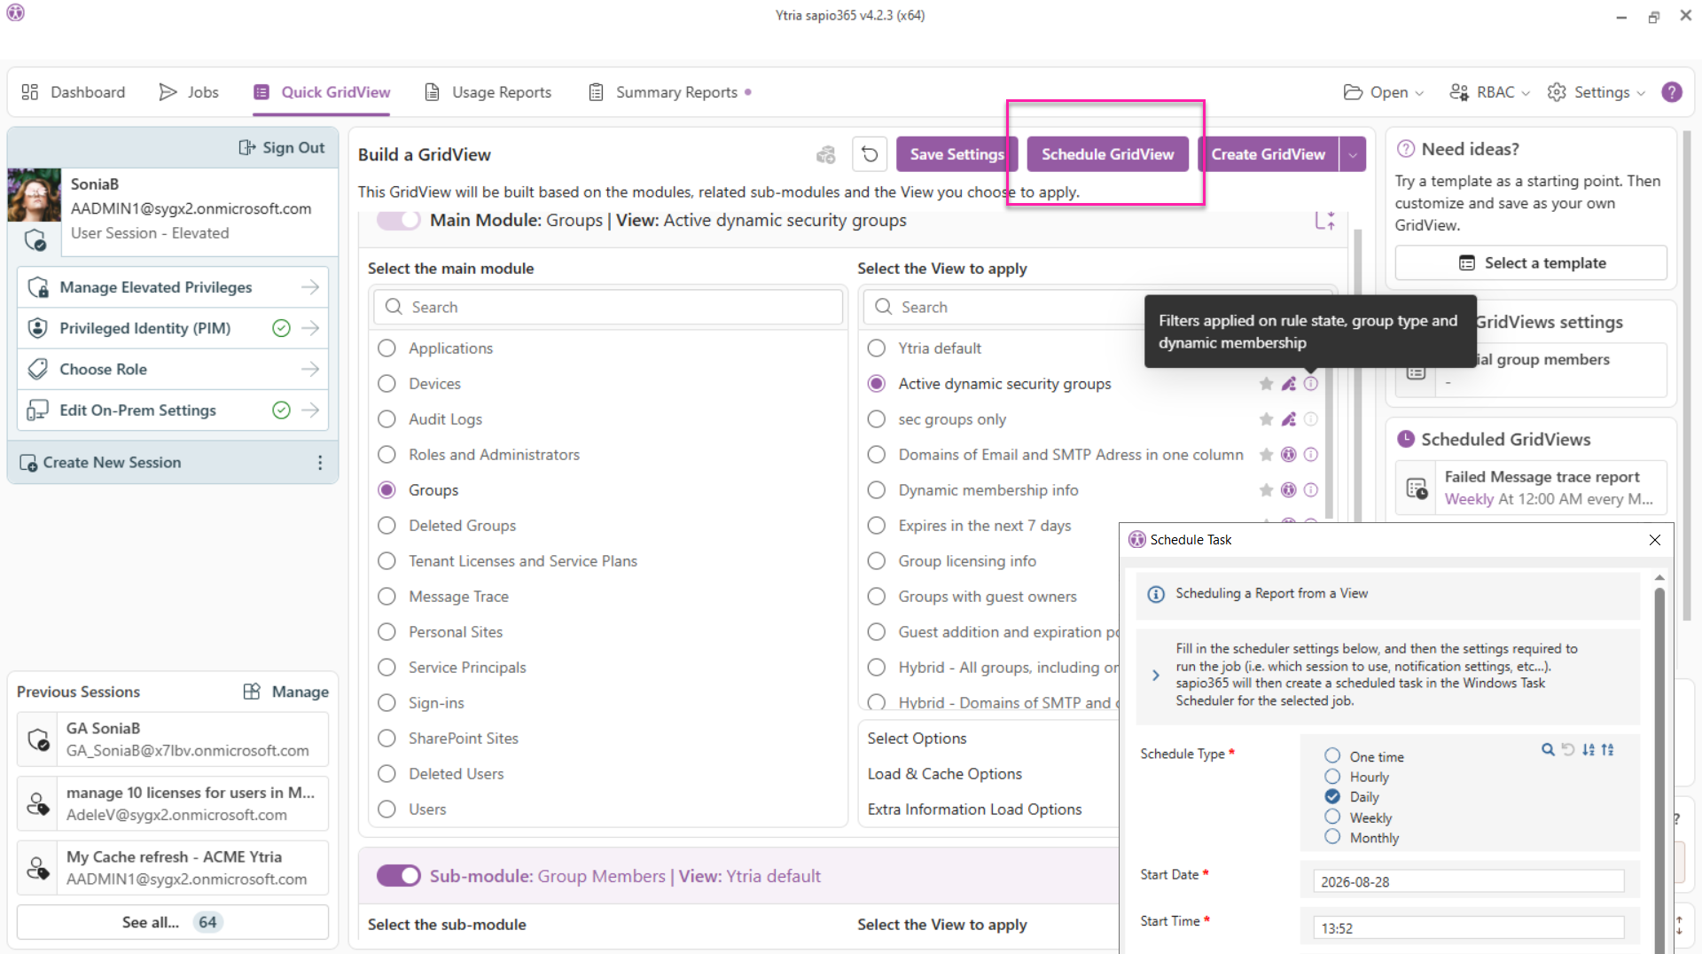Screen dimensions: 1702x954
Task: Expand Load & Cache Options section
Action: click(944, 774)
